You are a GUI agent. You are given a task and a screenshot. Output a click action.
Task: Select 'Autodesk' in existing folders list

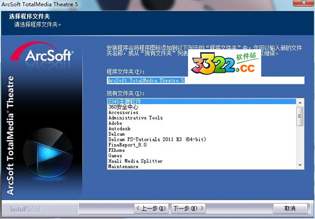tap(202, 129)
